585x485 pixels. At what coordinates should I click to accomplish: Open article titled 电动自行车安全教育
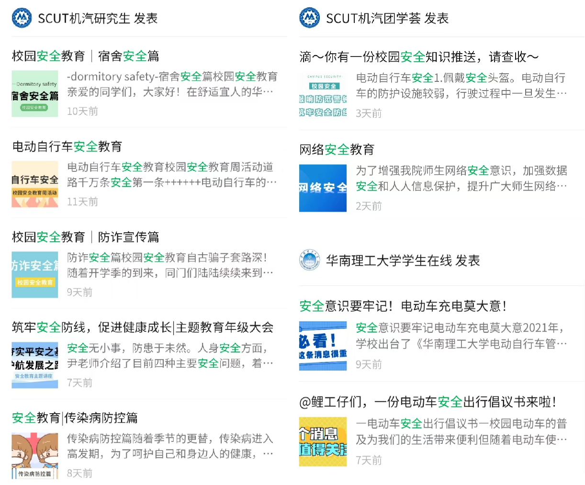click(67, 147)
